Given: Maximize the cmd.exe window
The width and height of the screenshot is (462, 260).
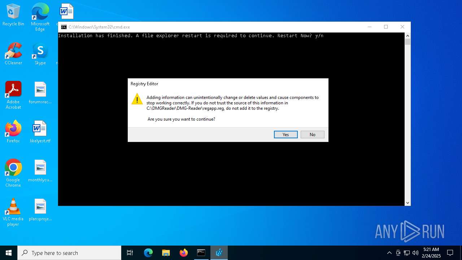Looking at the screenshot, I should point(386,27).
